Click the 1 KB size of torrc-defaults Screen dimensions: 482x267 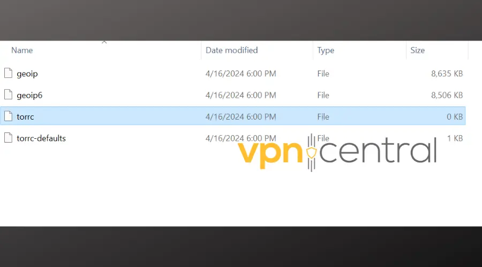455,138
